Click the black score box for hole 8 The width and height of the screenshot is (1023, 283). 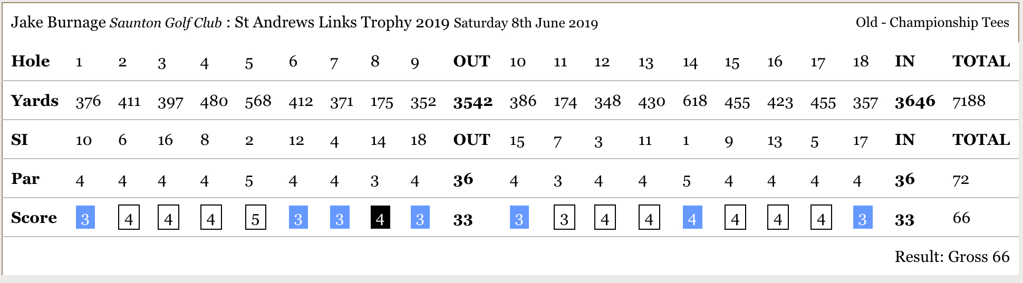[380, 218]
